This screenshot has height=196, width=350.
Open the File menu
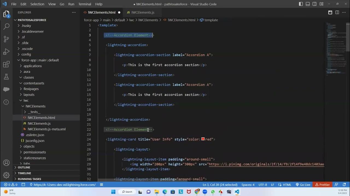[14, 4]
